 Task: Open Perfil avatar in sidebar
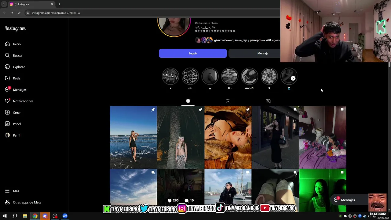pyautogui.click(x=7, y=135)
